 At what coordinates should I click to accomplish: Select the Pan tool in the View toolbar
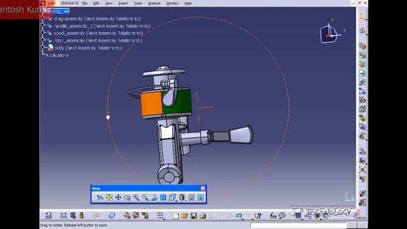(x=118, y=198)
